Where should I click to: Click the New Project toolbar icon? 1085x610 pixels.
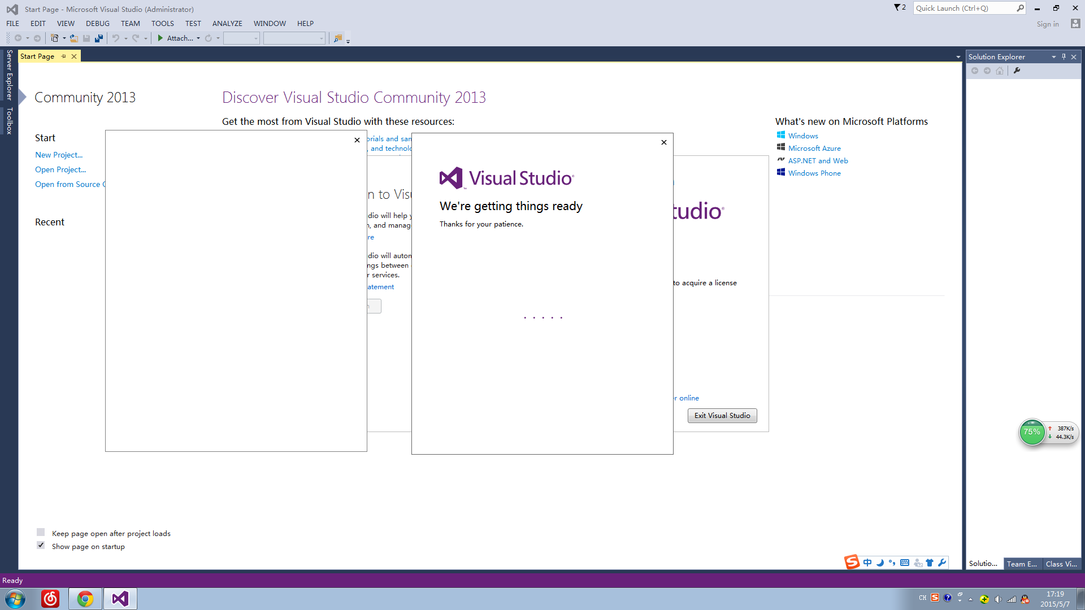click(x=54, y=38)
